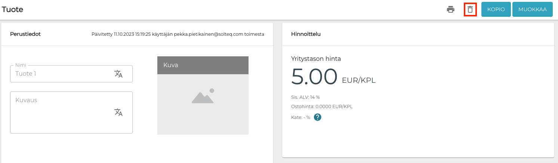Screen dimensions: 558x163
Task: Click the print icon
Action: [x=451, y=10]
